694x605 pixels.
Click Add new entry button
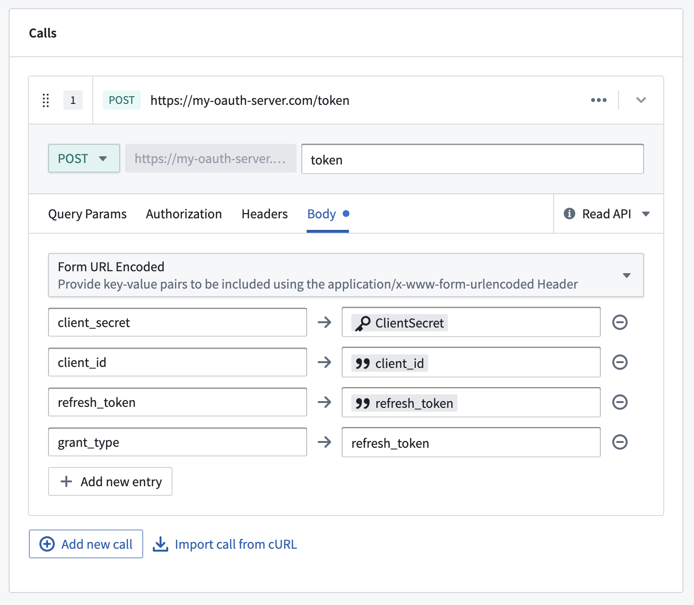(110, 481)
